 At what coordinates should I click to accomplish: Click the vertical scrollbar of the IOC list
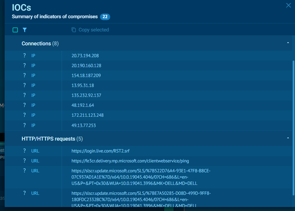point(293,128)
